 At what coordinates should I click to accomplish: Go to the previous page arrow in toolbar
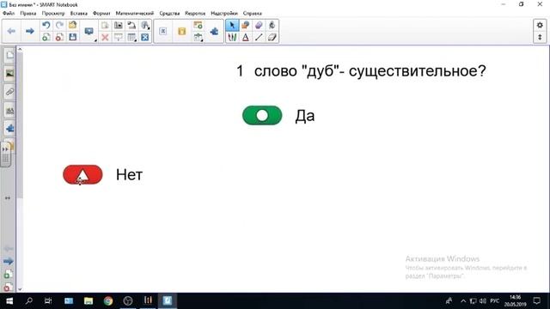(x=11, y=31)
